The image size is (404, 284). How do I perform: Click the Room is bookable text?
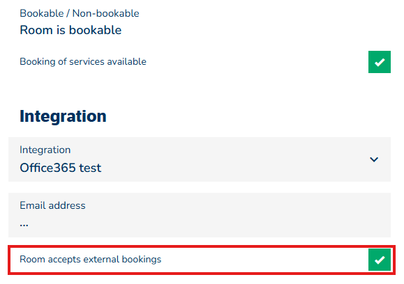[x=70, y=30]
